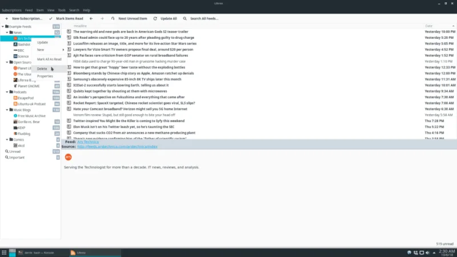Choose Update in the context menu
457x257 pixels.
[49, 42]
